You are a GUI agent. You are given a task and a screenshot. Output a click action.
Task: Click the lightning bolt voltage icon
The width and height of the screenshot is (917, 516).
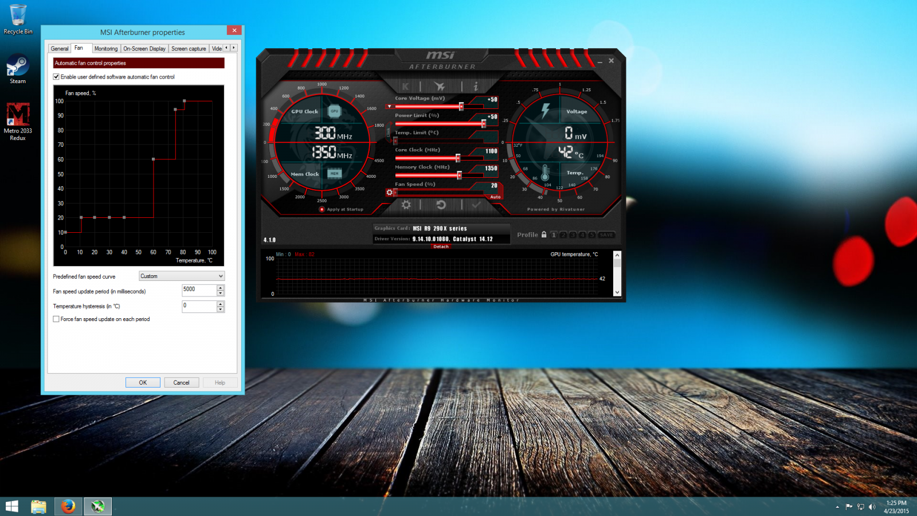[546, 111]
